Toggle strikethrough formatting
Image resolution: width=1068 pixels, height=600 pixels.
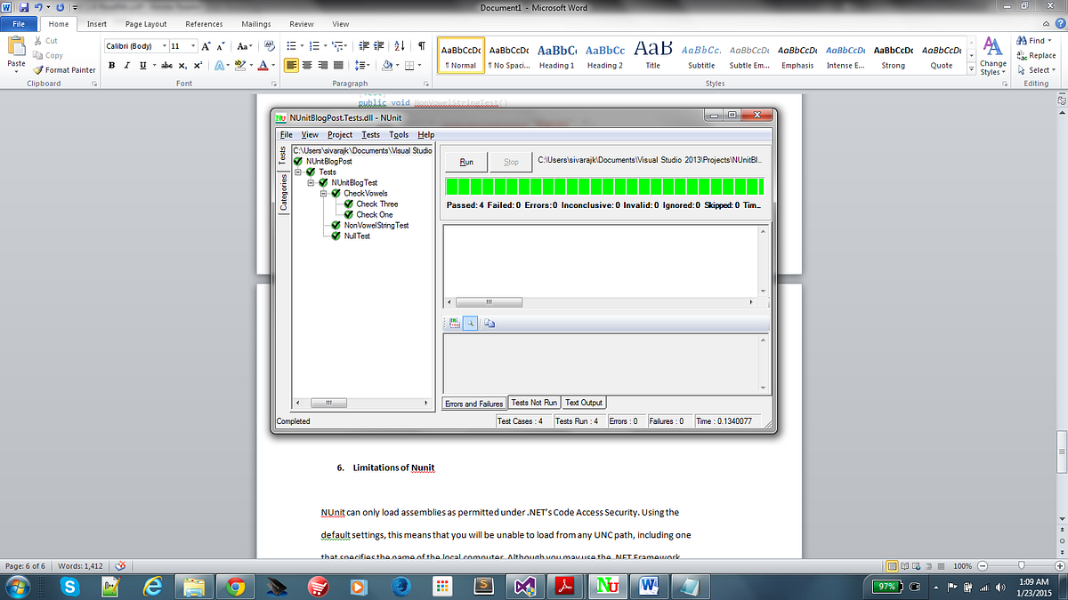(166, 66)
